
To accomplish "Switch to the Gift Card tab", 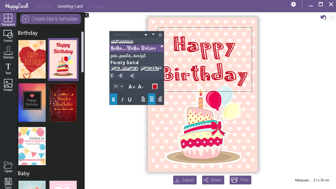I will click(x=43, y=6).
